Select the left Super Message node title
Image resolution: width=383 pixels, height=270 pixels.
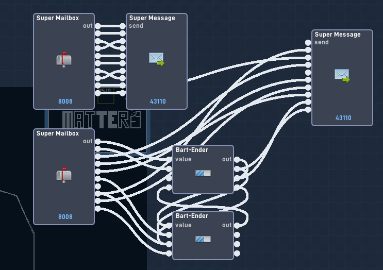(x=152, y=18)
